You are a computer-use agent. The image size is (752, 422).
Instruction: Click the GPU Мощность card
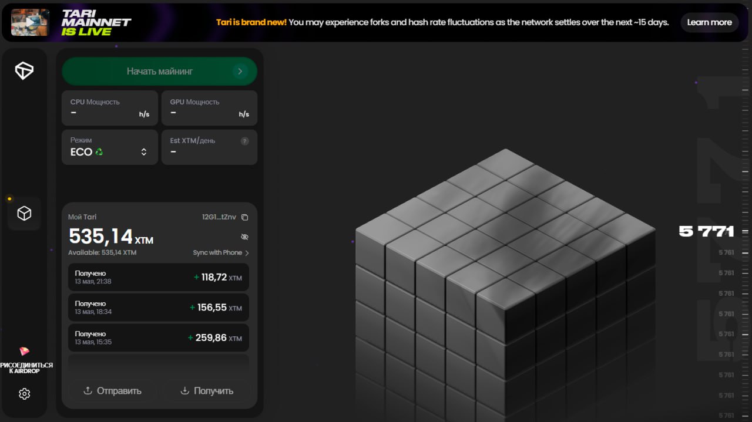tap(210, 108)
